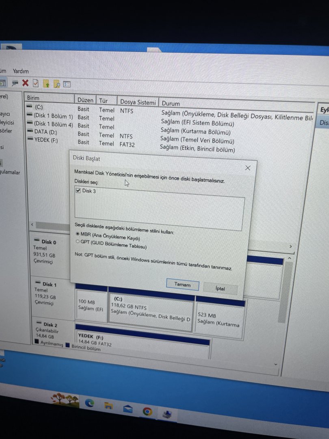The height and width of the screenshot is (439, 329).
Task: Select the YEDEK (F:) volume name
Action: [46, 140]
